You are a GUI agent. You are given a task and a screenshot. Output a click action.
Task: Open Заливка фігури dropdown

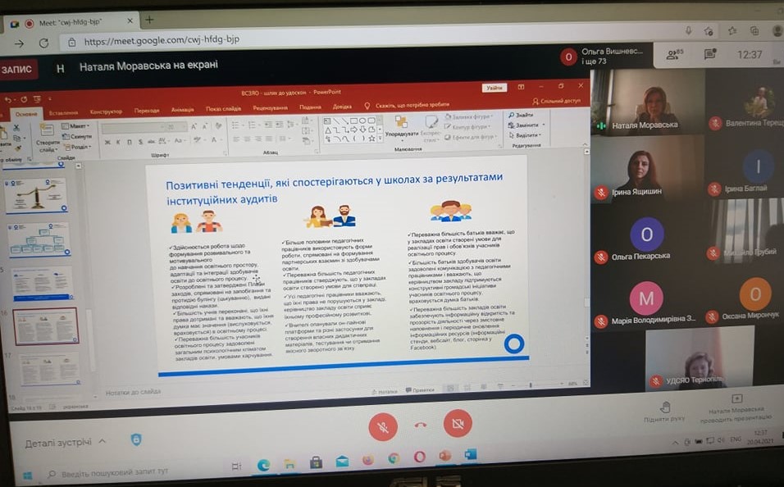(x=469, y=116)
